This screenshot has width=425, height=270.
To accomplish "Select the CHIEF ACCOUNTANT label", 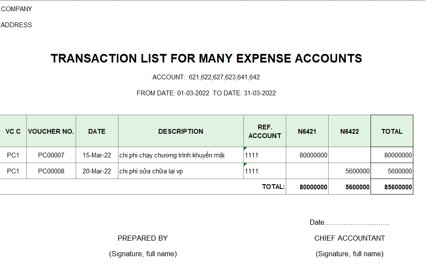I will click(x=349, y=238).
